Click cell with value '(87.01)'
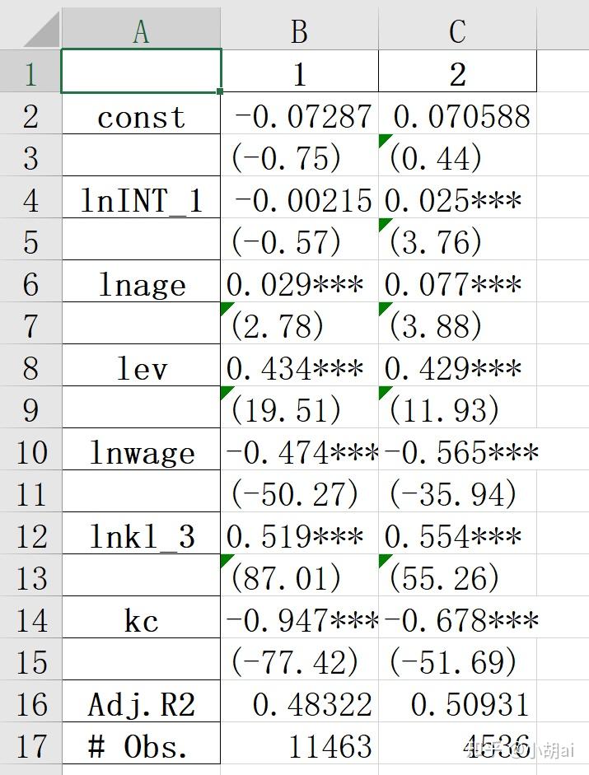Screen dimensions: 589x775 point(300,576)
